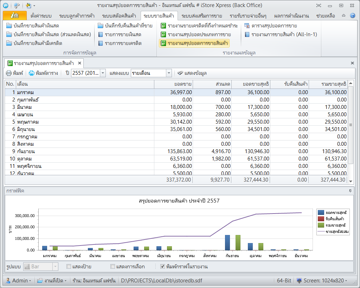Image resolution: width=360 pixels, height=288 pixels.
Task: Select highlighted รายงานสรุปยอดการขายสินค้า ribbon button
Action: (x=194, y=43)
